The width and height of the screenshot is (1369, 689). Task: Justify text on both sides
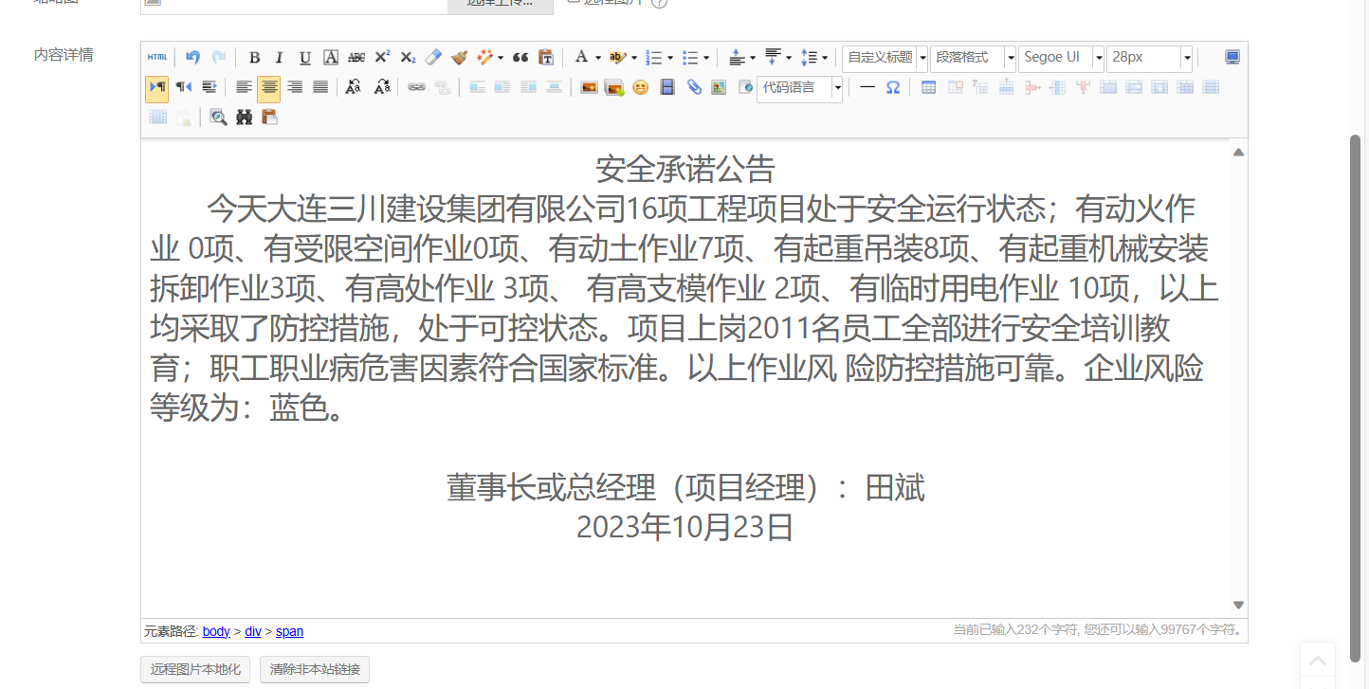pyautogui.click(x=320, y=88)
